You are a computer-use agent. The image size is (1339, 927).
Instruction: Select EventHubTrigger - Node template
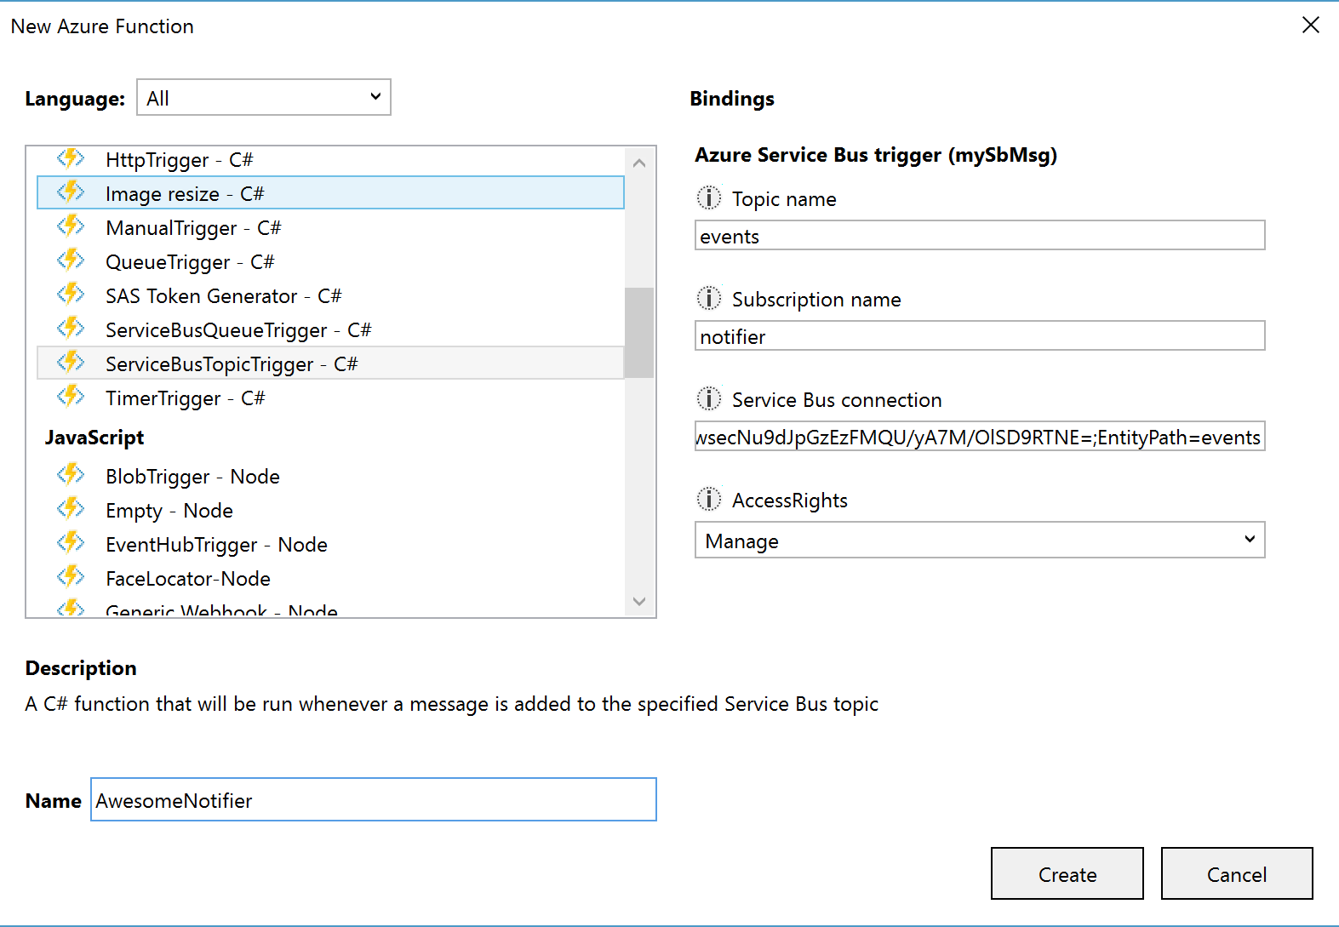pyautogui.click(x=331, y=544)
